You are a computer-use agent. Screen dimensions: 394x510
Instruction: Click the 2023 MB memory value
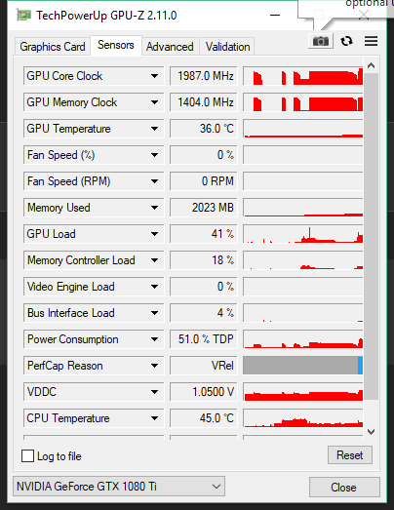(204, 208)
